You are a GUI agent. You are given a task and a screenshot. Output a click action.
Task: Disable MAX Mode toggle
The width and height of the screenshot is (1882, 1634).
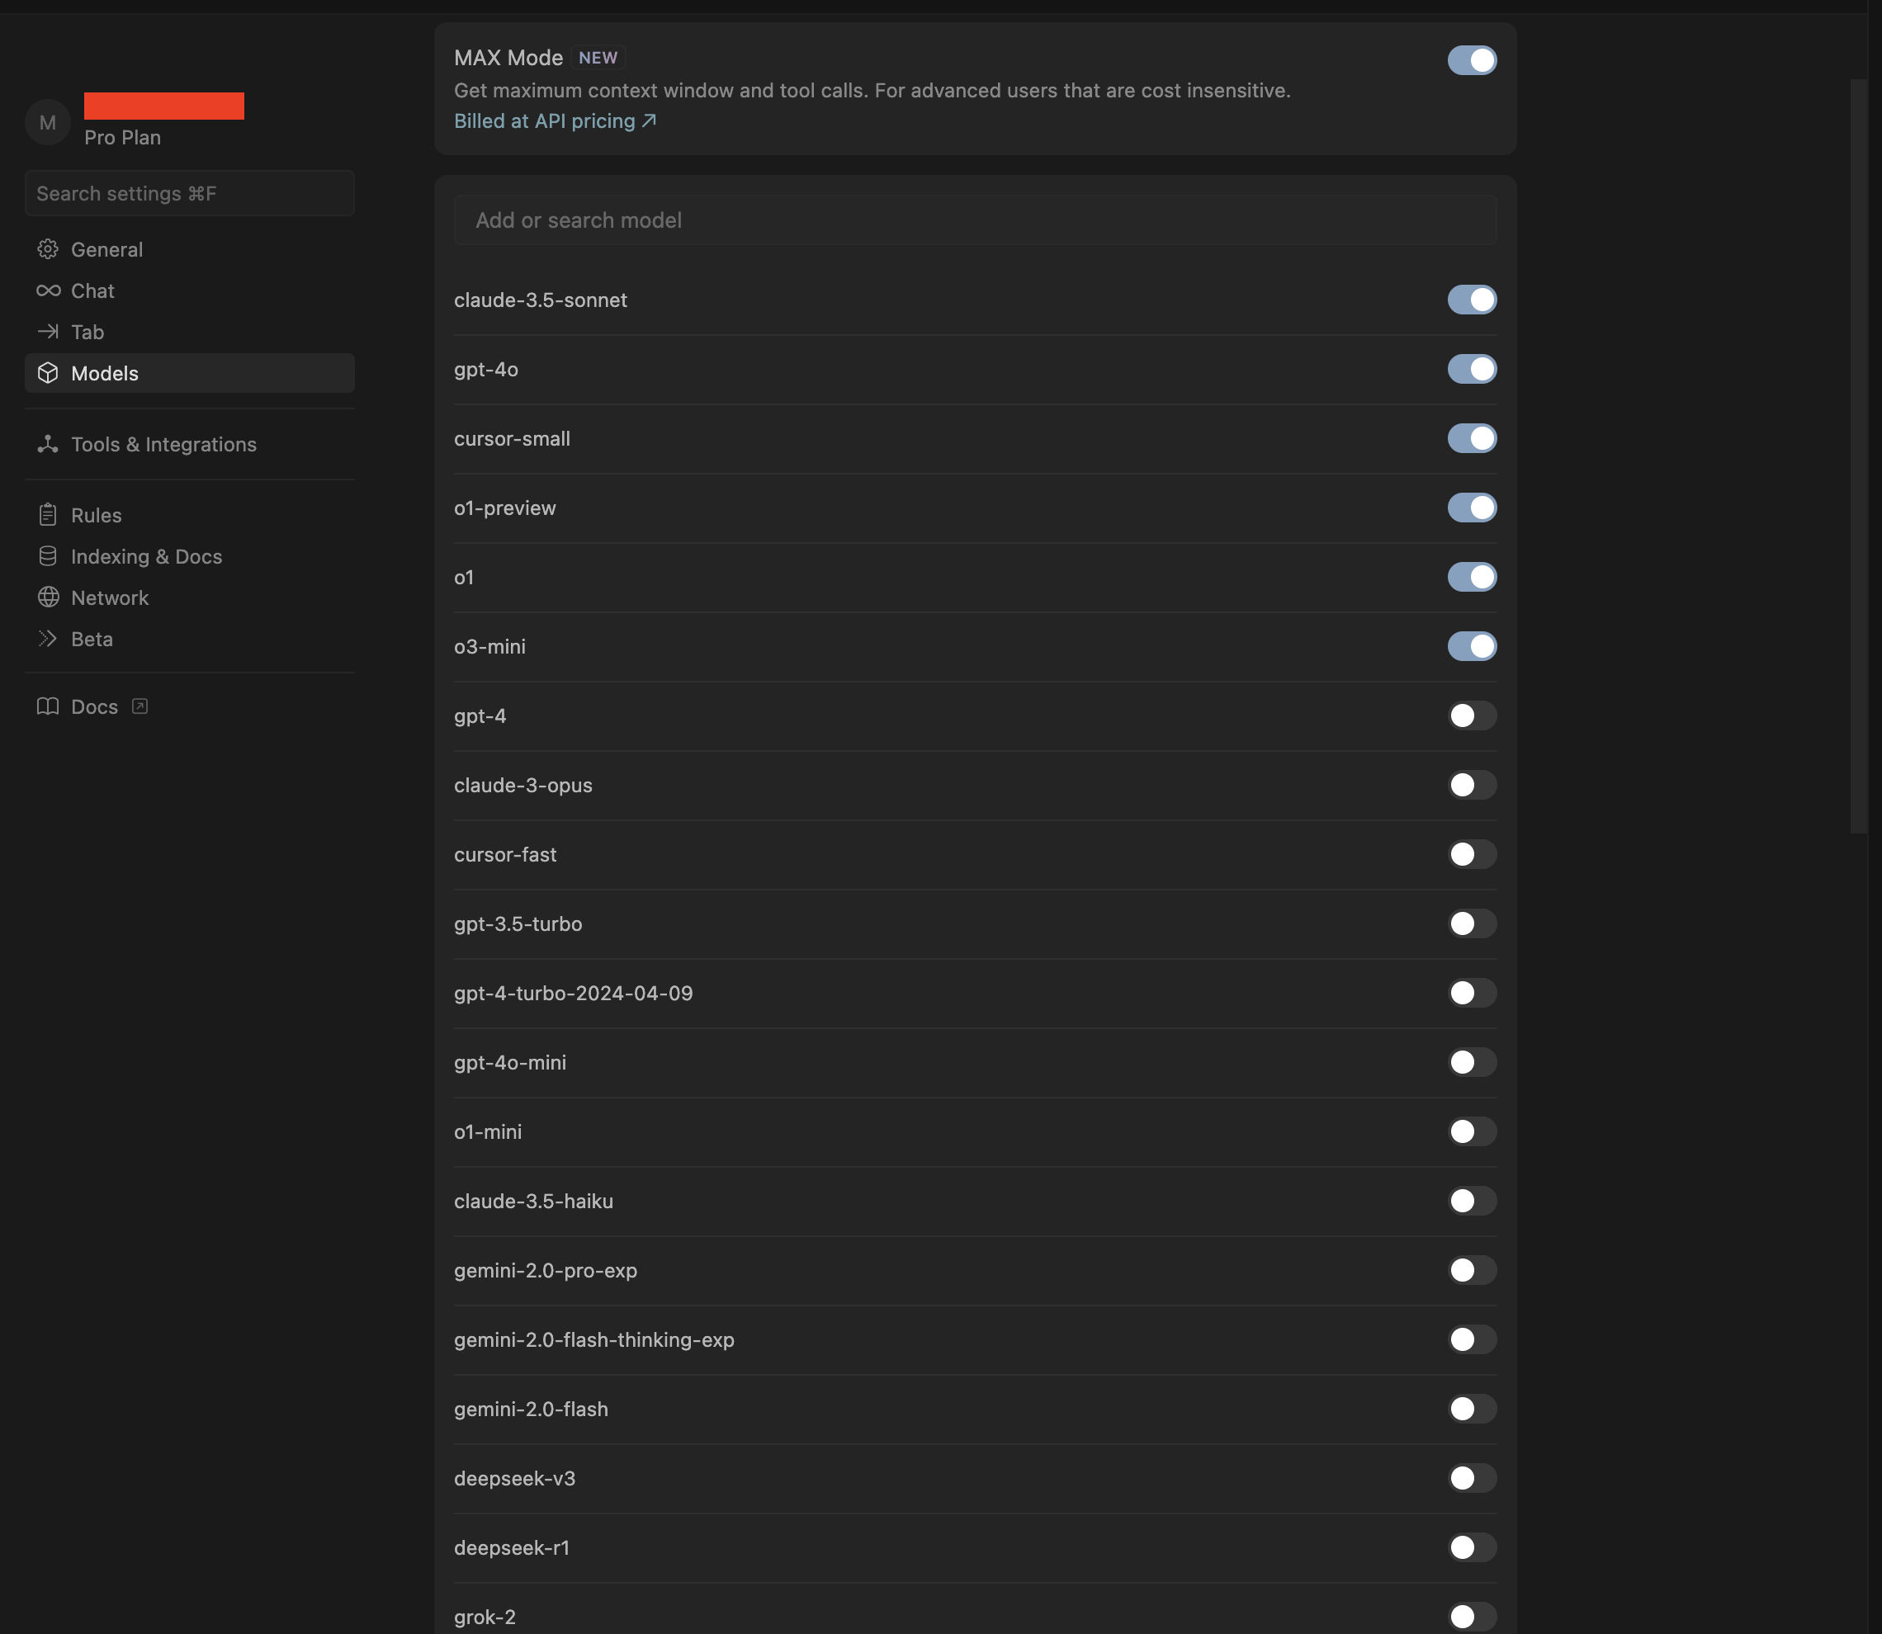(1472, 60)
